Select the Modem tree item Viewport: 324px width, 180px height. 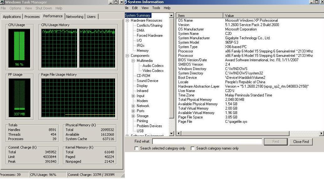(142, 101)
